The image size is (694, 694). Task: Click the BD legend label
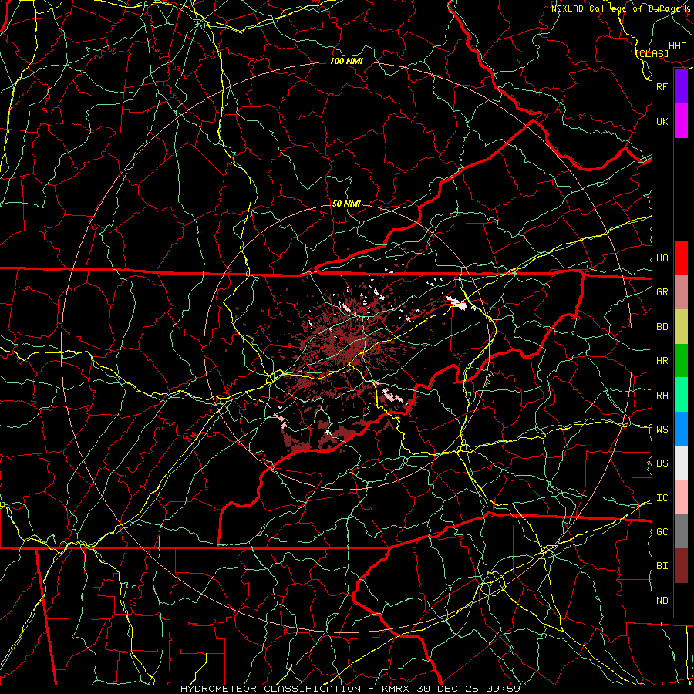pyautogui.click(x=662, y=327)
